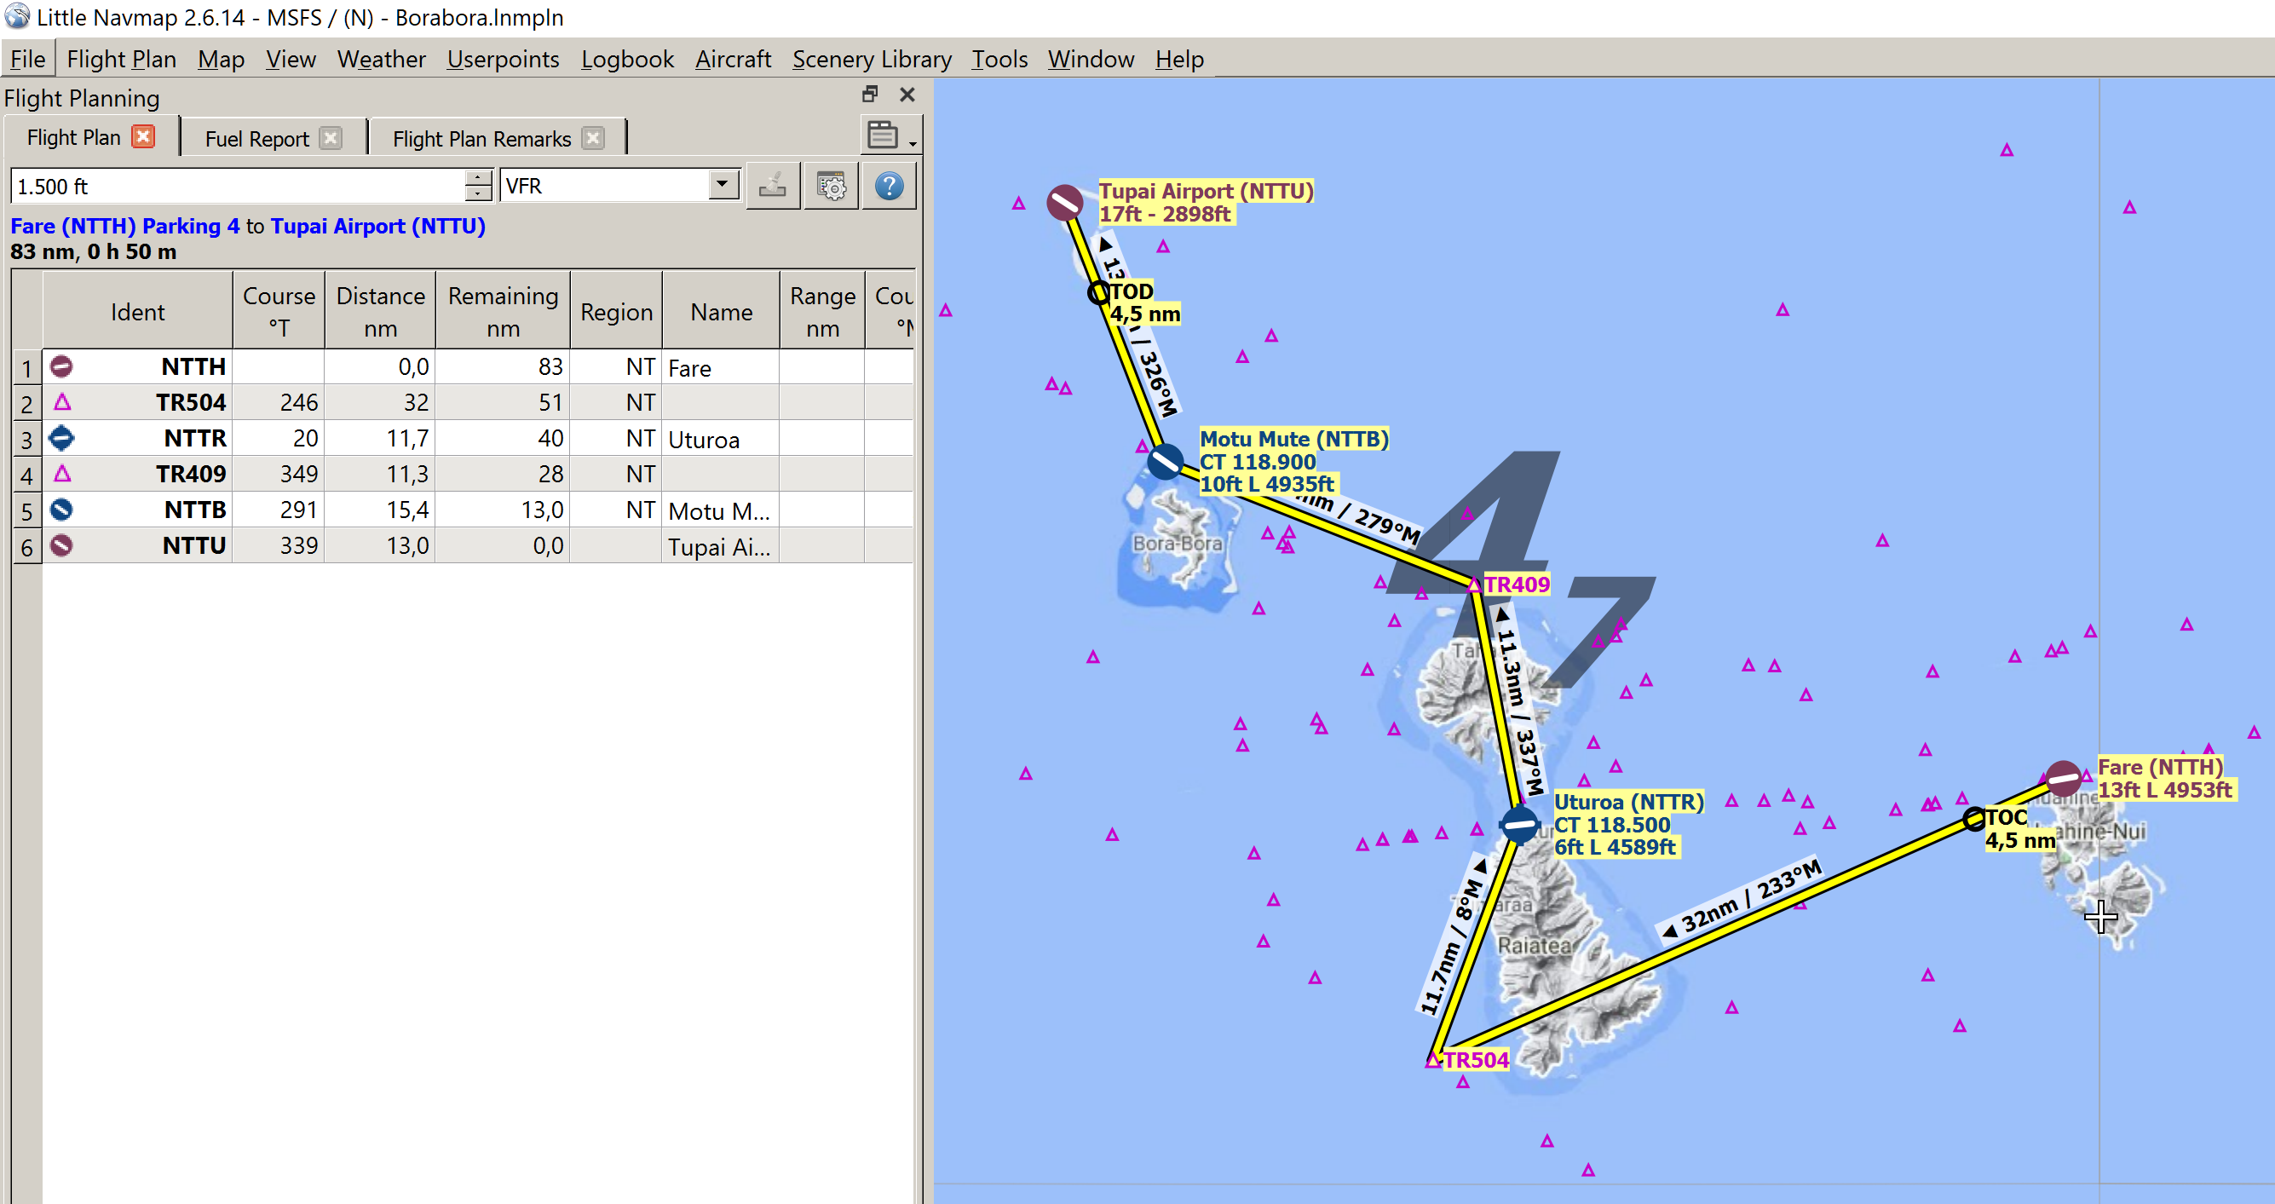Select the NTTB Motu Mute row
The width and height of the screenshot is (2275, 1204).
[x=478, y=510]
